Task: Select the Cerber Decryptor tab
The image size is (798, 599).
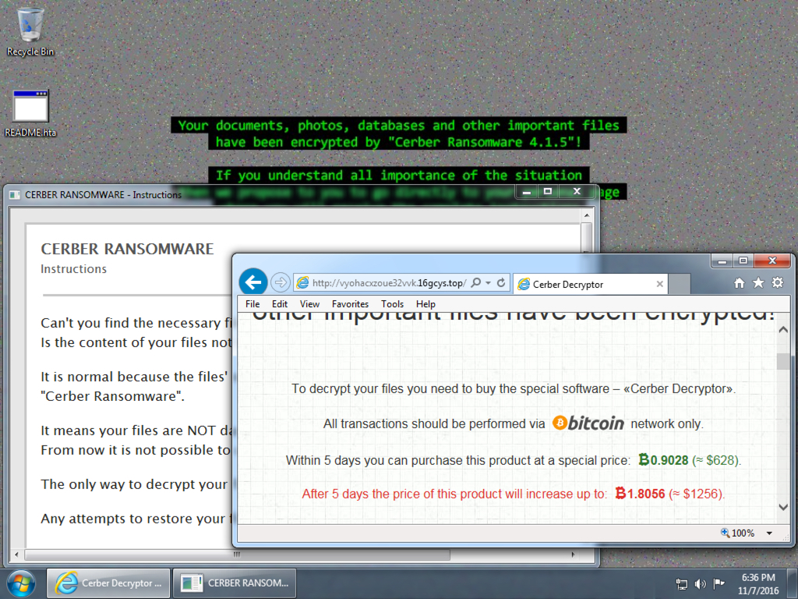Action: (x=590, y=284)
